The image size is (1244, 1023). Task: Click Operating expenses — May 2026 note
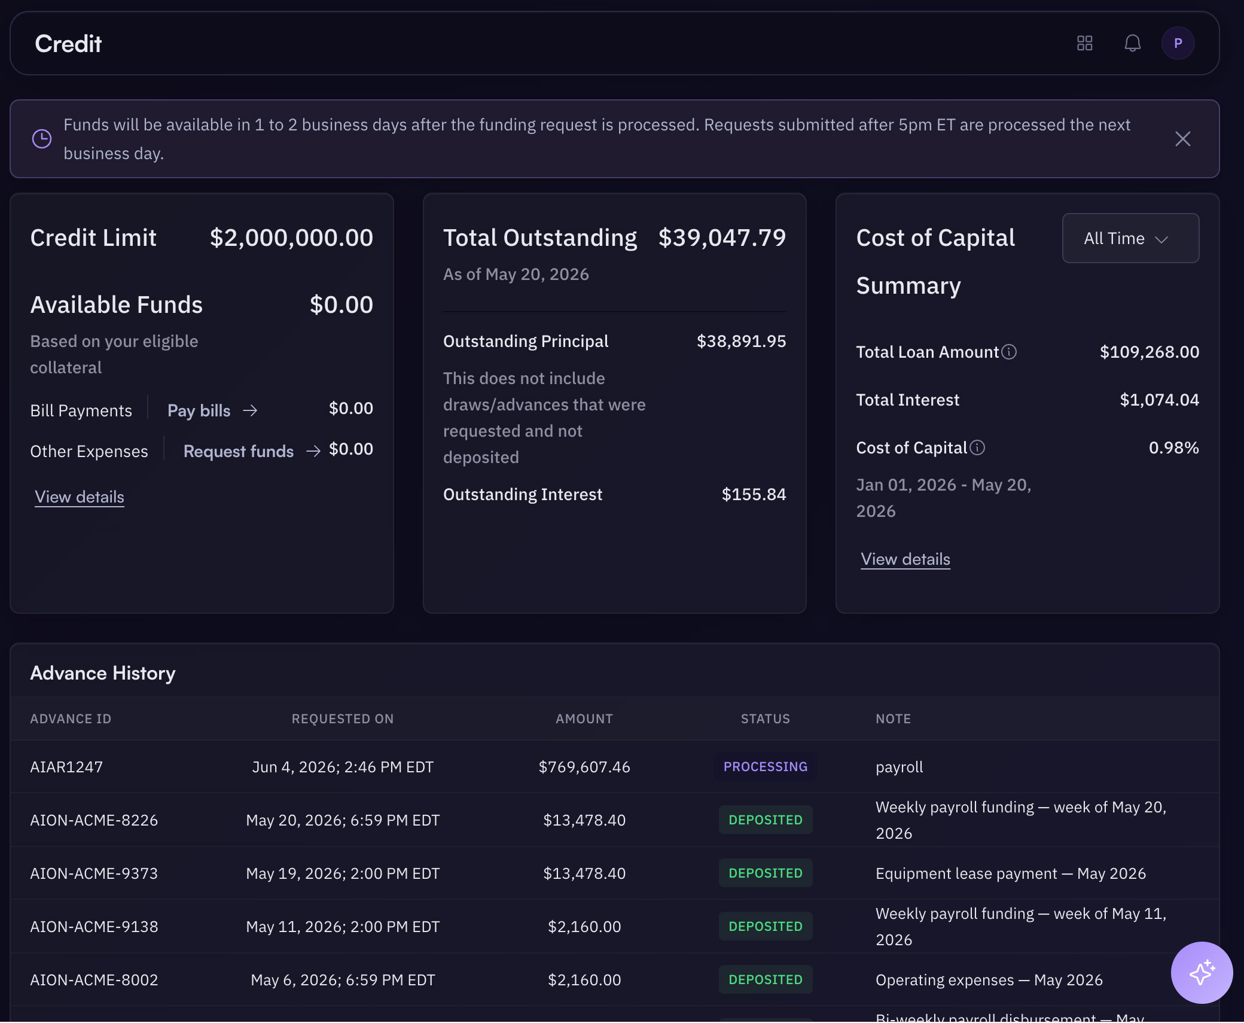[989, 980]
